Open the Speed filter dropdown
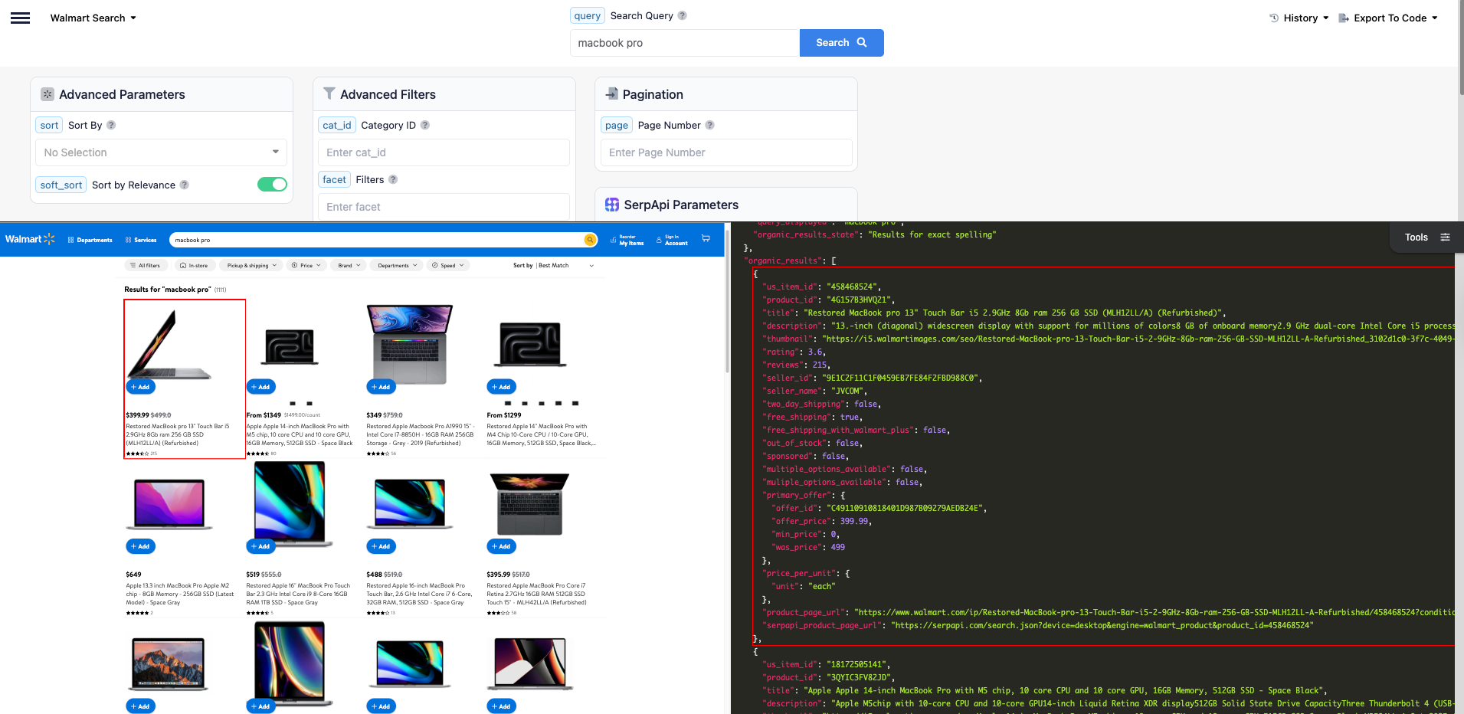Screen dimensions: 1464x714 (x=447, y=266)
